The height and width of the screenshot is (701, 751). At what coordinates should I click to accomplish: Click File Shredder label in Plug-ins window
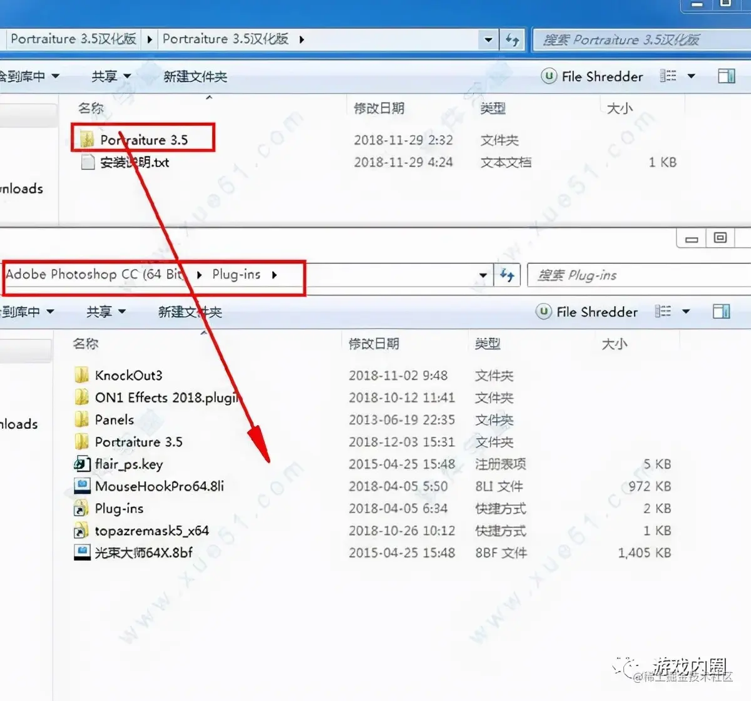tap(597, 312)
